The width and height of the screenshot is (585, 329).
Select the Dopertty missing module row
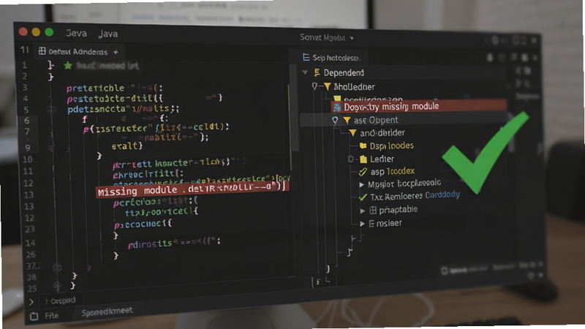[x=418, y=107]
